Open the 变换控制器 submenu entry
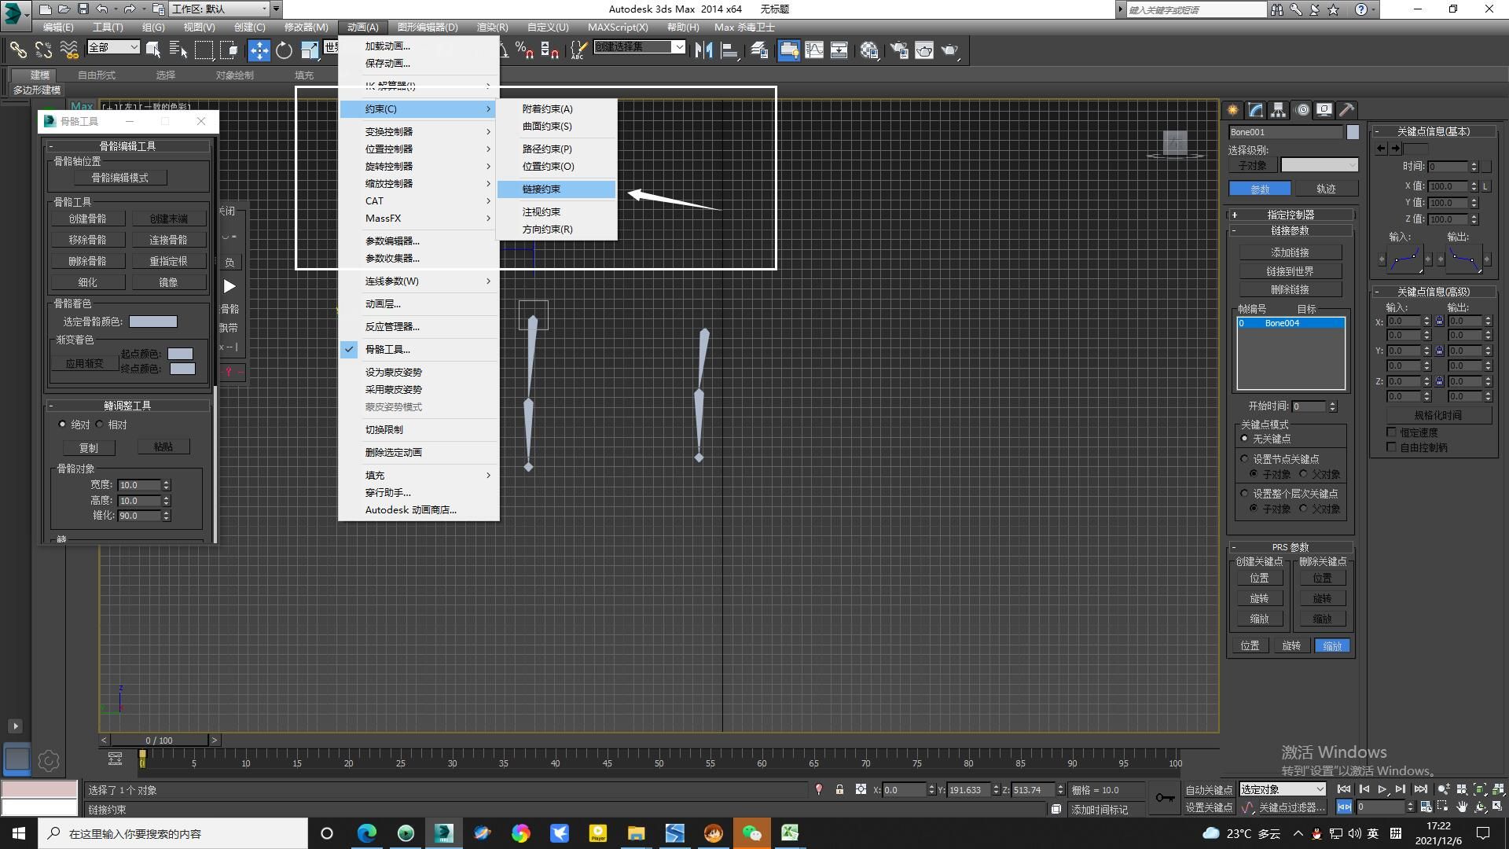 coord(419,132)
